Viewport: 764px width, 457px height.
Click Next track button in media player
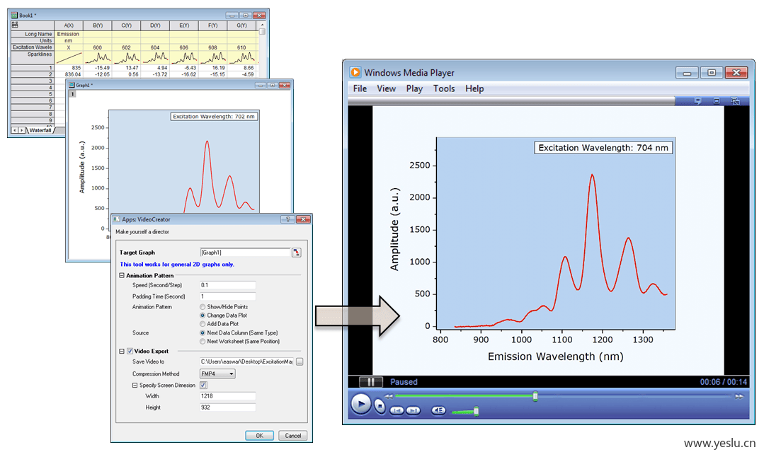(414, 410)
